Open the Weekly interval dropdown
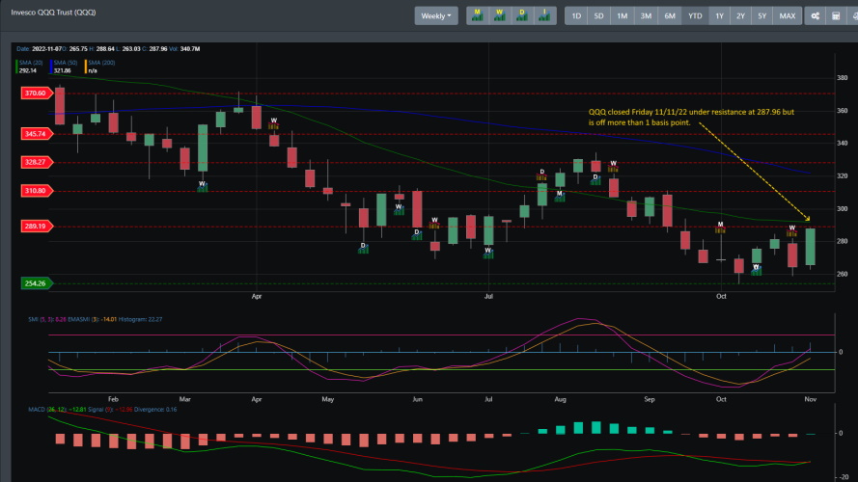858x482 pixels. [436, 15]
